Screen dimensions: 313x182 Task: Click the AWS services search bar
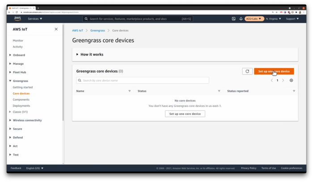coord(138,19)
